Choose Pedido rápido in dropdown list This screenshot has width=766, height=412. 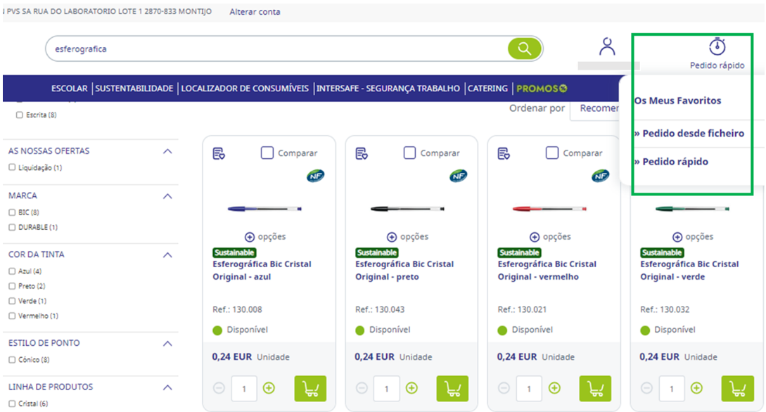[671, 162]
